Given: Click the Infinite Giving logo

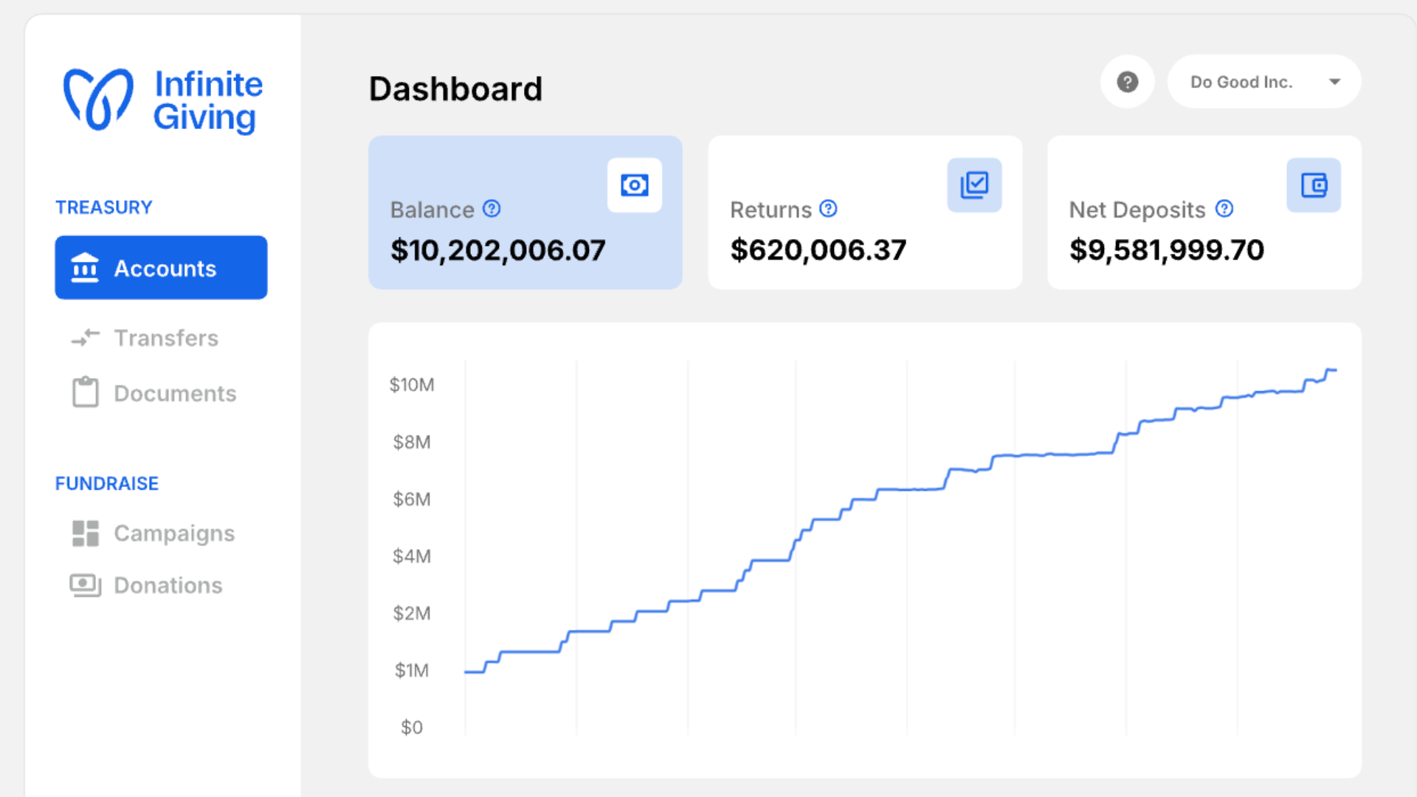Looking at the screenshot, I should (x=163, y=101).
